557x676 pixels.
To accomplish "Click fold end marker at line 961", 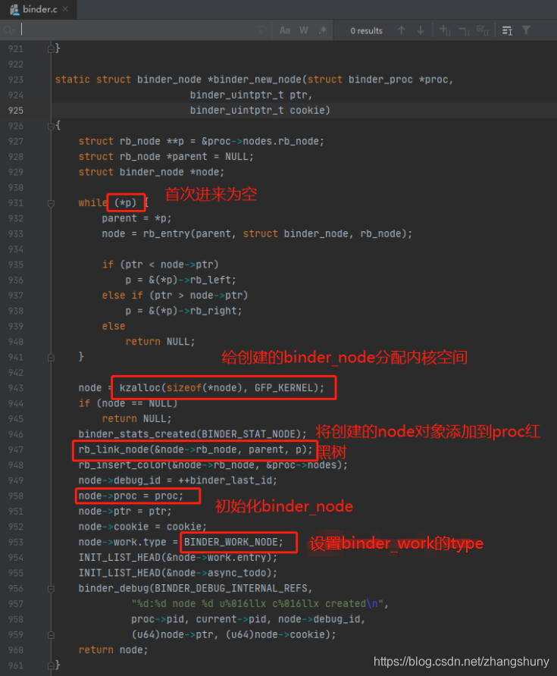I will [x=51, y=665].
